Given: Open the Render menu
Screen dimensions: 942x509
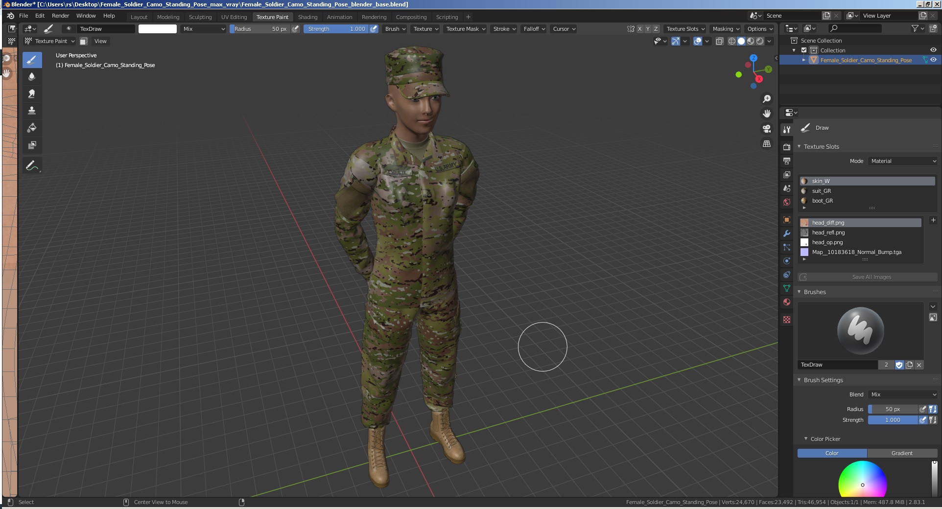Looking at the screenshot, I should 60,16.
